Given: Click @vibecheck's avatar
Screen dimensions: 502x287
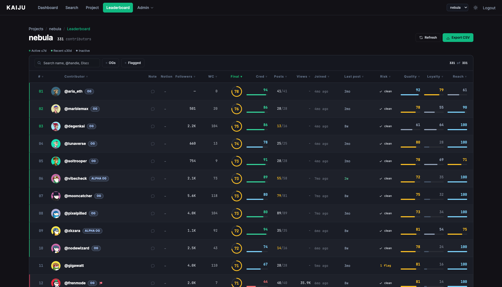Looking at the screenshot, I should coord(56,179).
